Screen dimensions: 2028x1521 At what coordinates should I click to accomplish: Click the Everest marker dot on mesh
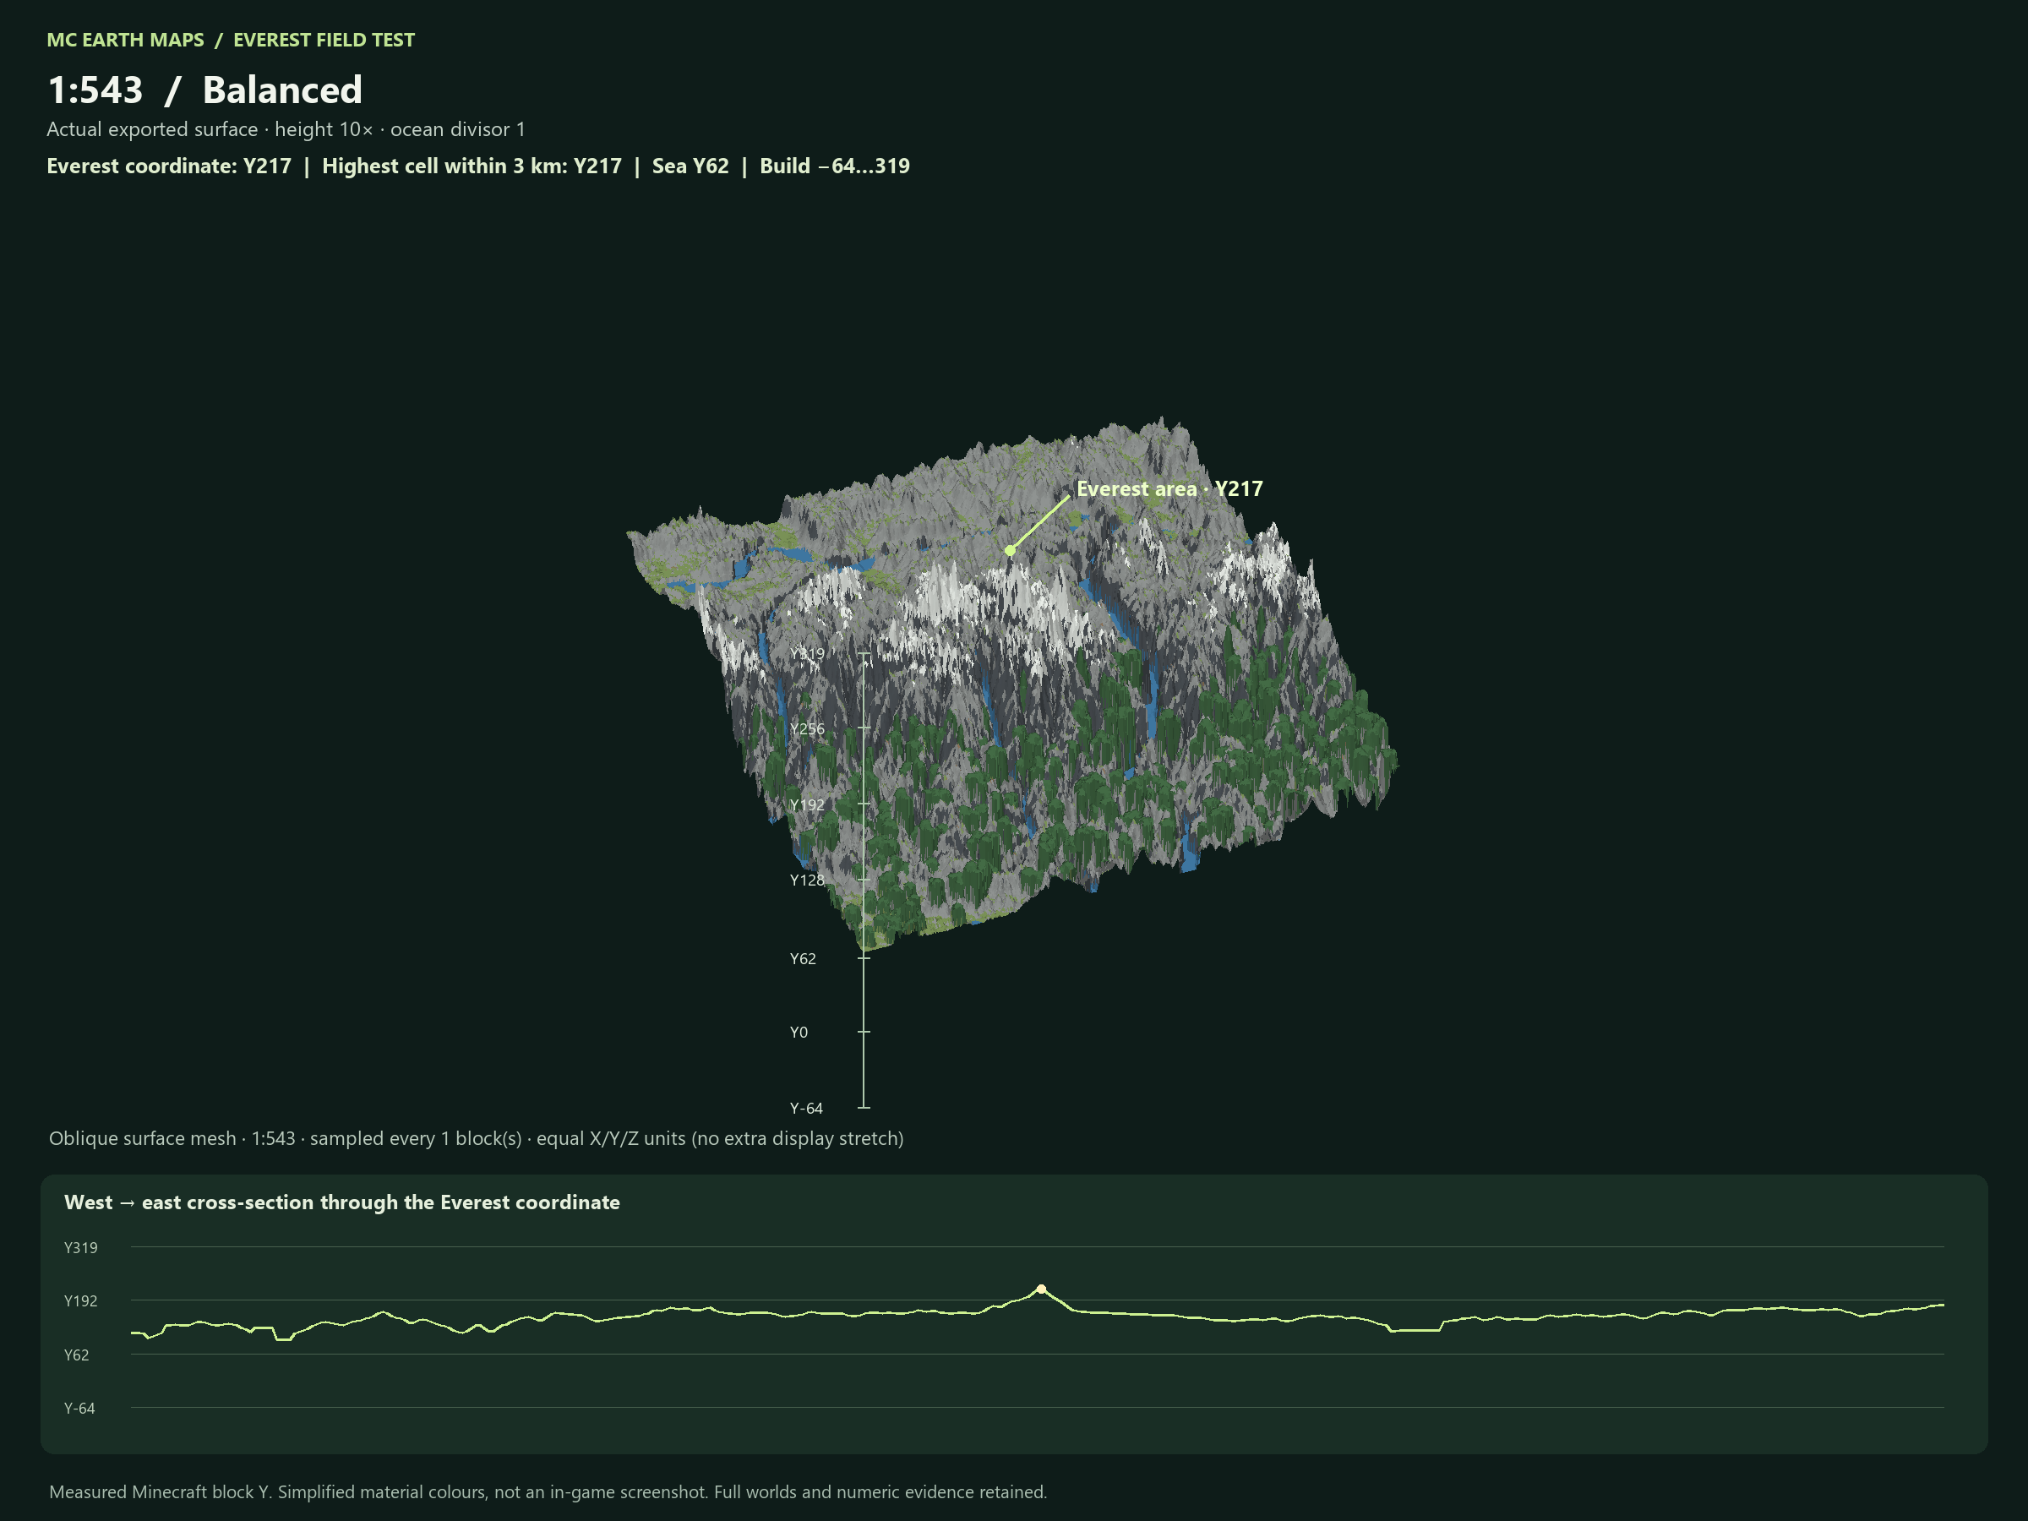point(1010,551)
